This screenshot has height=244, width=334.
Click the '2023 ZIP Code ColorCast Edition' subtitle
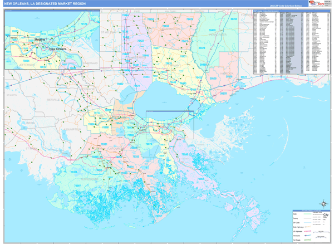click(x=286, y=6)
